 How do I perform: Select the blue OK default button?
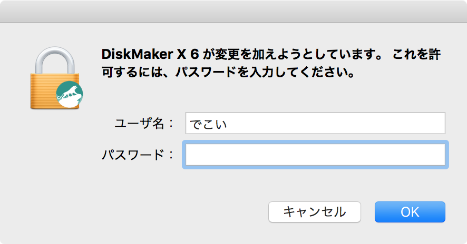pyautogui.click(x=410, y=212)
